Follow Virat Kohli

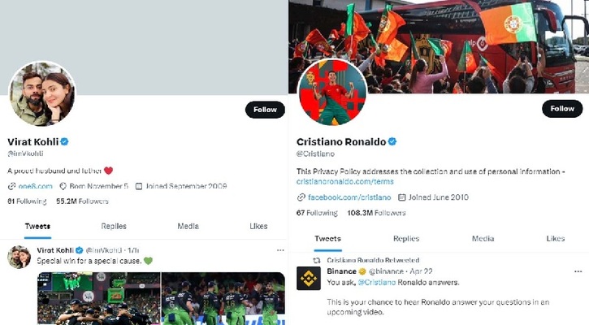tap(265, 110)
